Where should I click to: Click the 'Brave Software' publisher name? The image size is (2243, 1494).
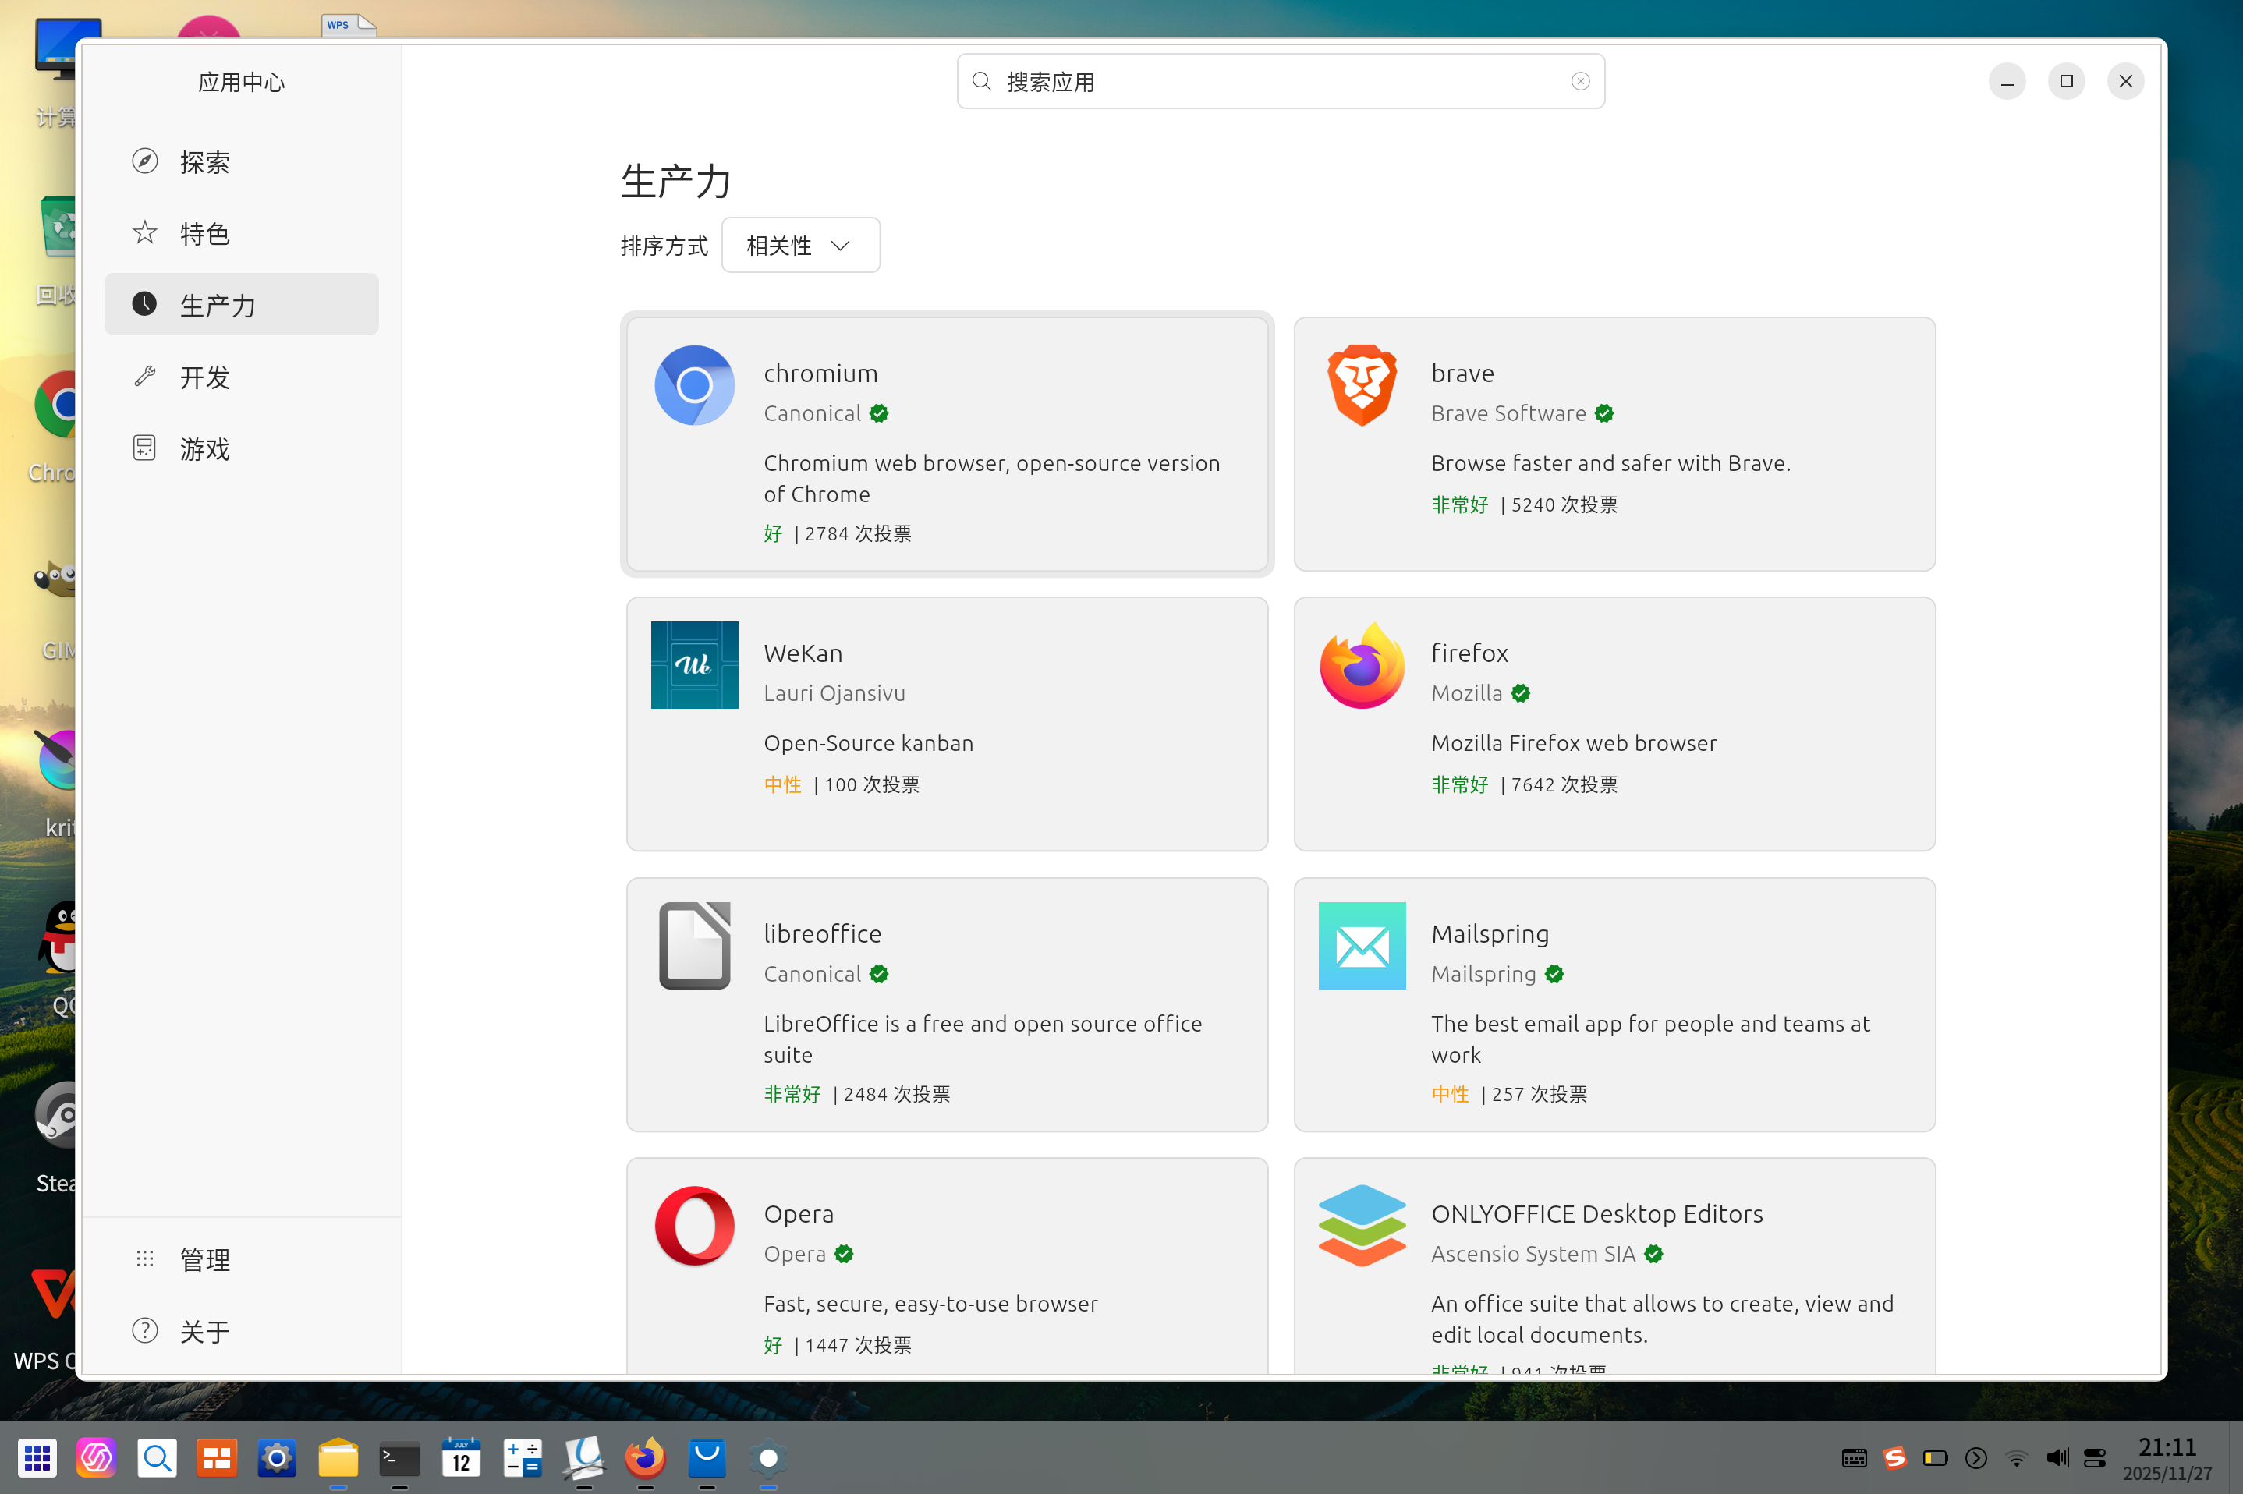tap(1508, 412)
